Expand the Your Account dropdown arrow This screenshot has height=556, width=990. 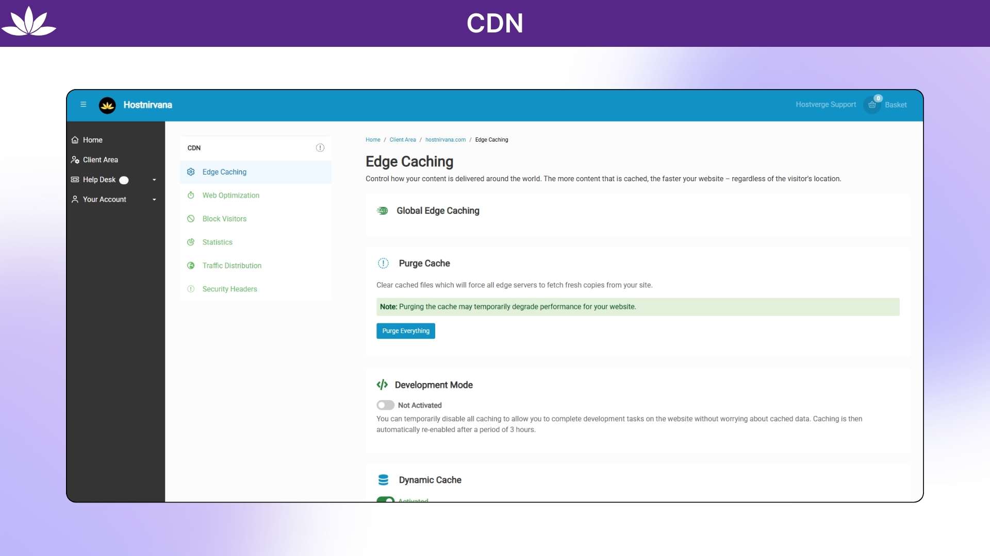[154, 200]
